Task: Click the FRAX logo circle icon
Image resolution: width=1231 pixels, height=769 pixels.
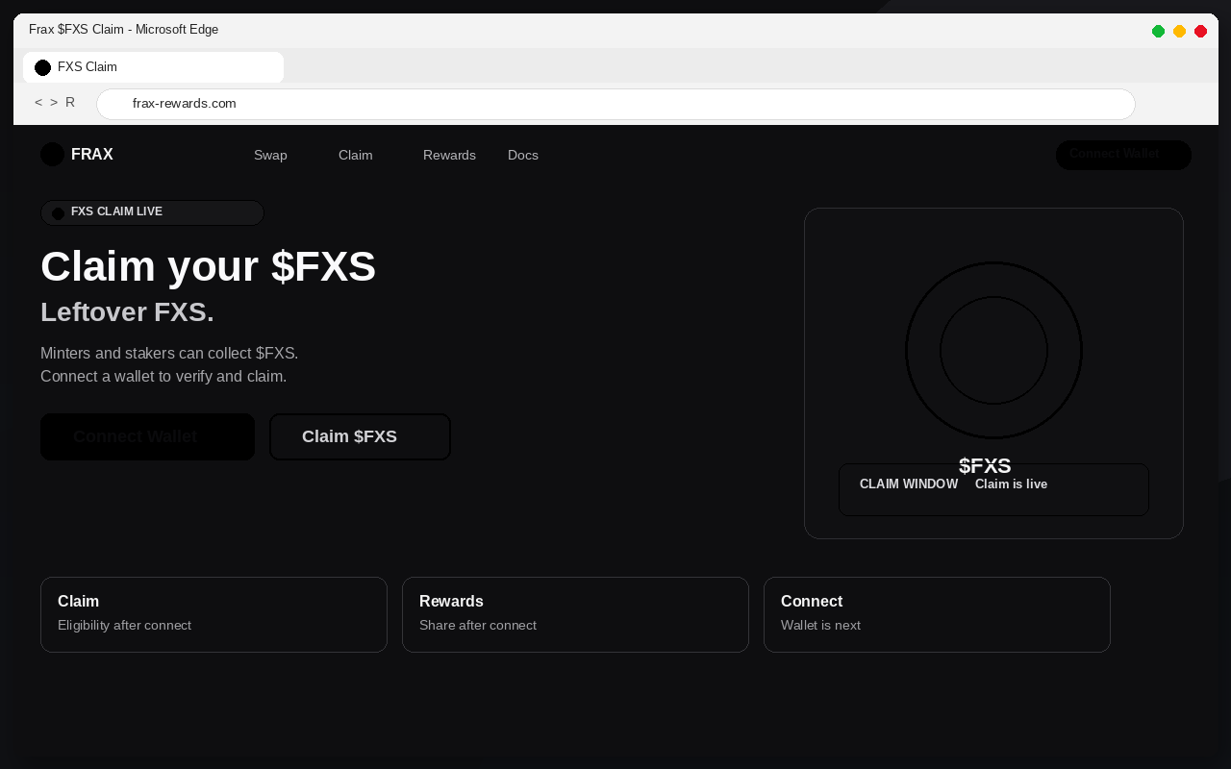Action: click(52, 154)
